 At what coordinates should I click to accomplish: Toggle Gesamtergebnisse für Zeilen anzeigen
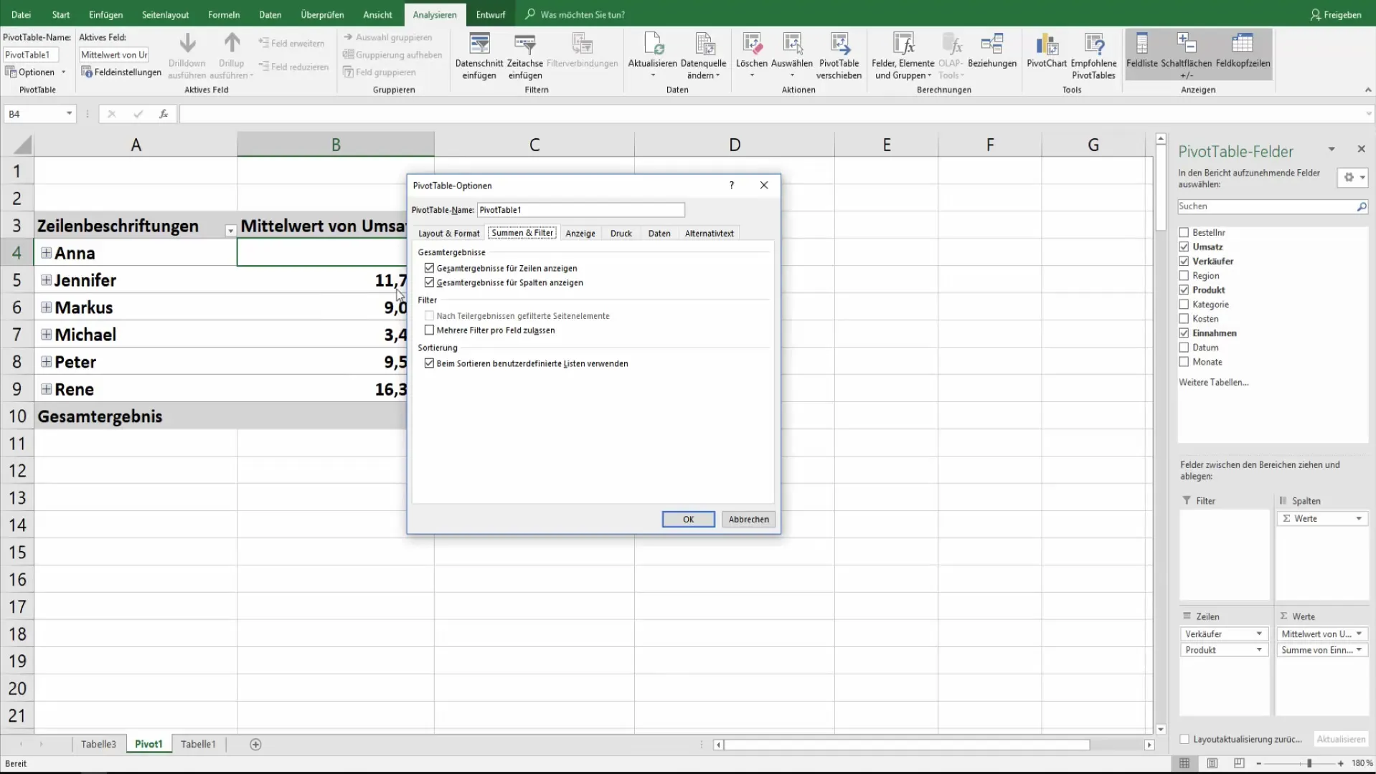(x=430, y=268)
